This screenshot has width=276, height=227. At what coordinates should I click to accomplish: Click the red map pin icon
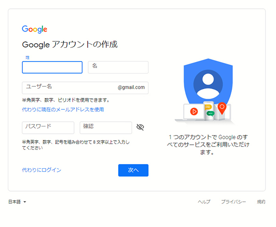tap(222, 108)
